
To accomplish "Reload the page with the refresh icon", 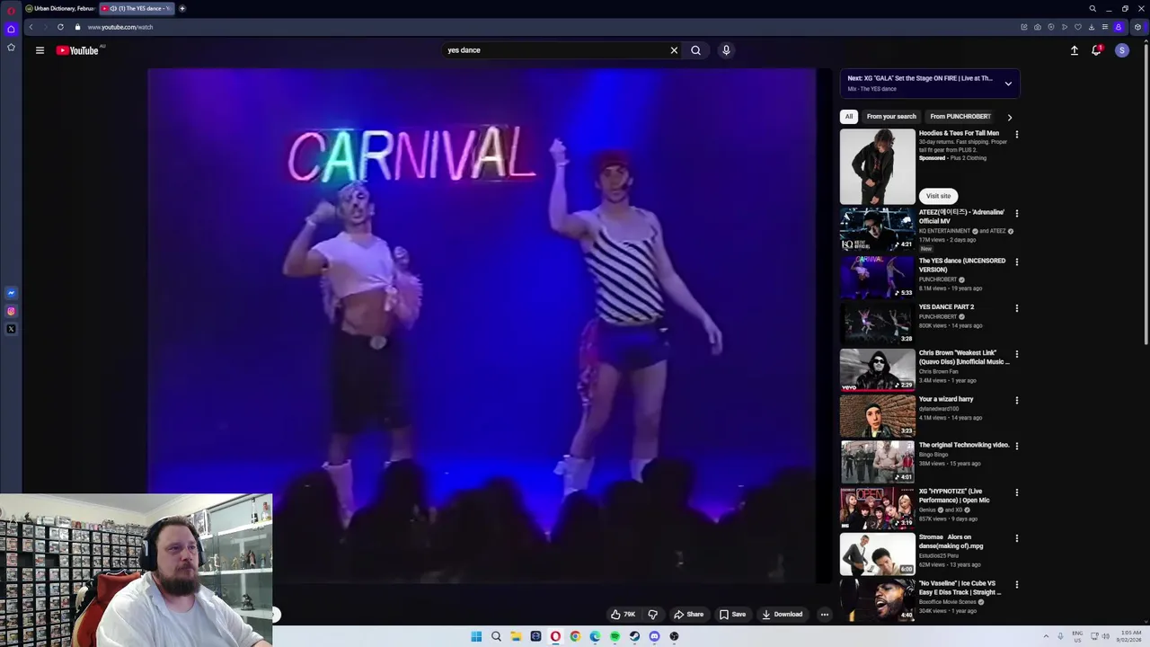I will click(x=60, y=27).
